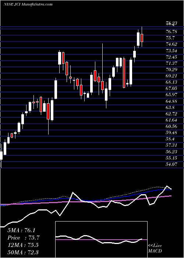Click the 57.31 price axis label
The width and height of the screenshot is (184, 258).
pyautogui.click(x=171, y=146)
